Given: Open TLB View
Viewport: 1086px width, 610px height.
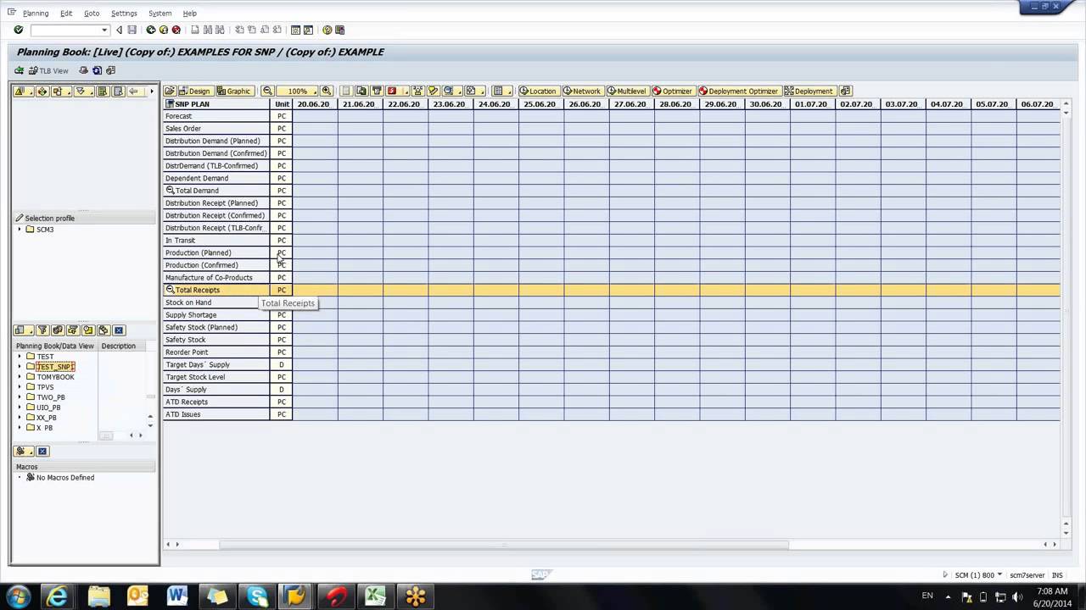Looking at the screenshot, I should click(48, 70).
